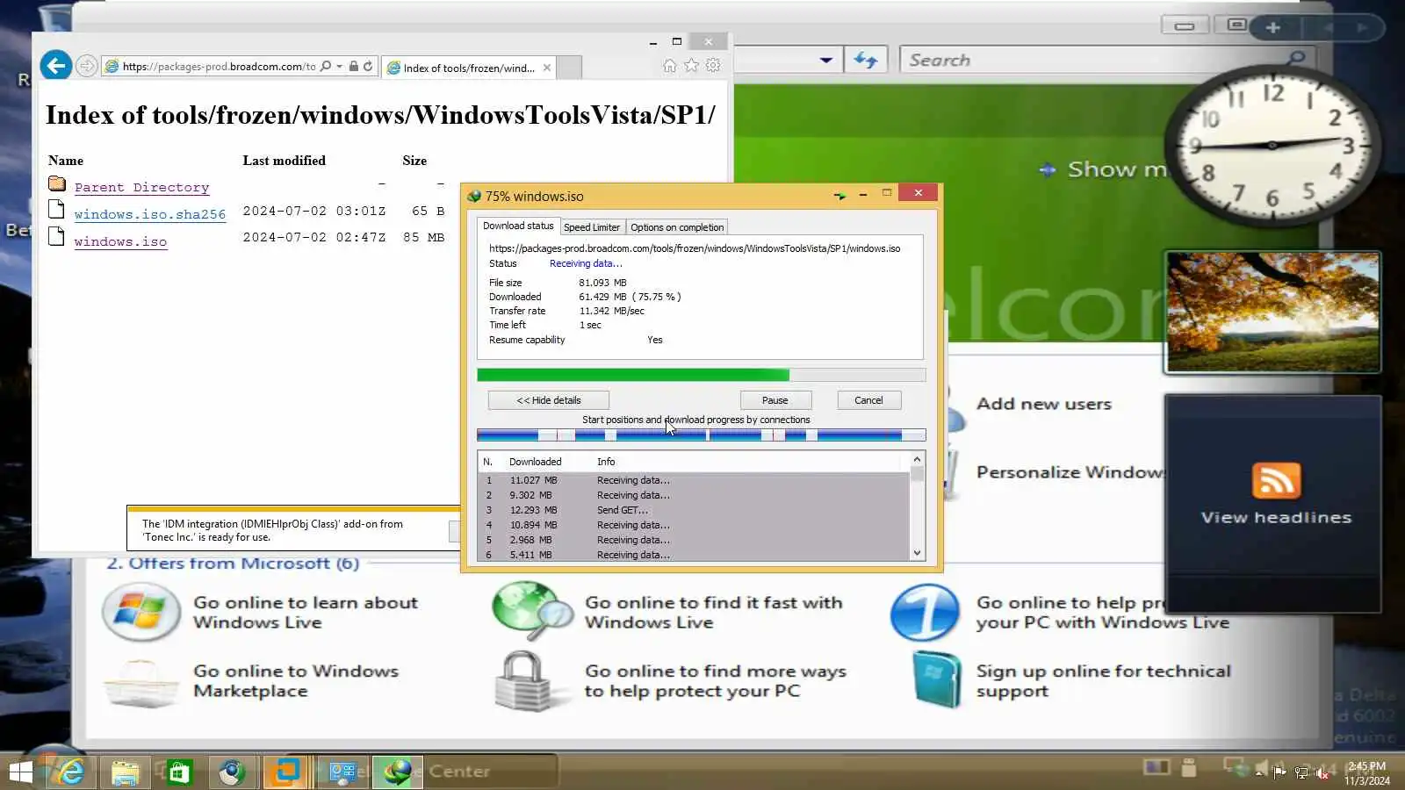Open the Parent Directory link
The image size is (1405, 790).
[141, 187]
